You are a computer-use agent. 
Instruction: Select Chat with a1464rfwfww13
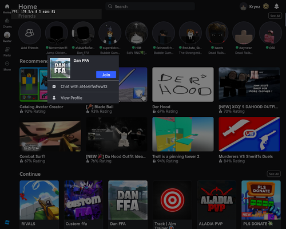pos(84,86)
